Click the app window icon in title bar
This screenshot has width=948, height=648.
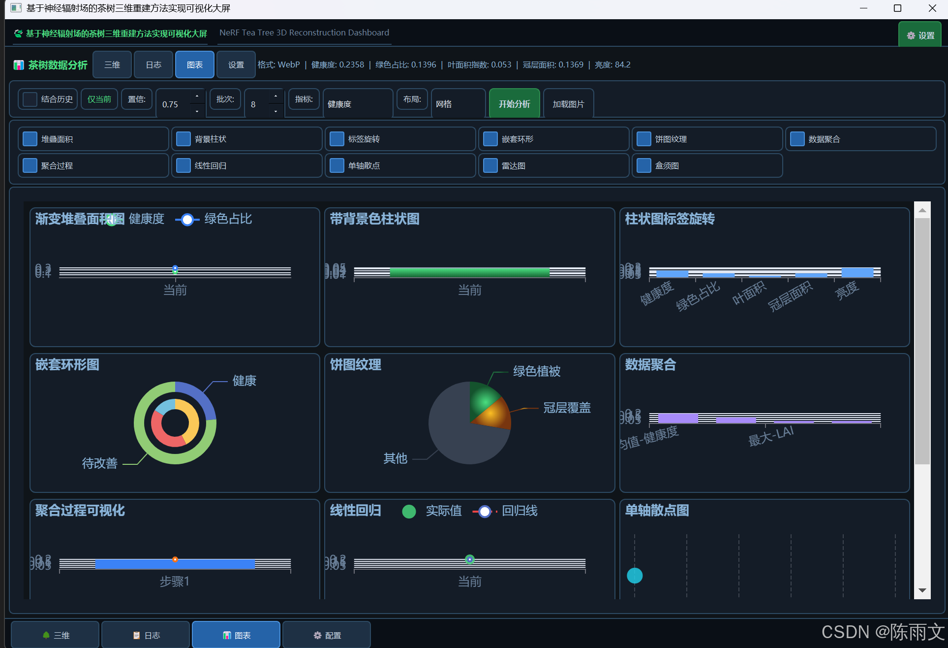pyautogui.click(x=16, y=8)
